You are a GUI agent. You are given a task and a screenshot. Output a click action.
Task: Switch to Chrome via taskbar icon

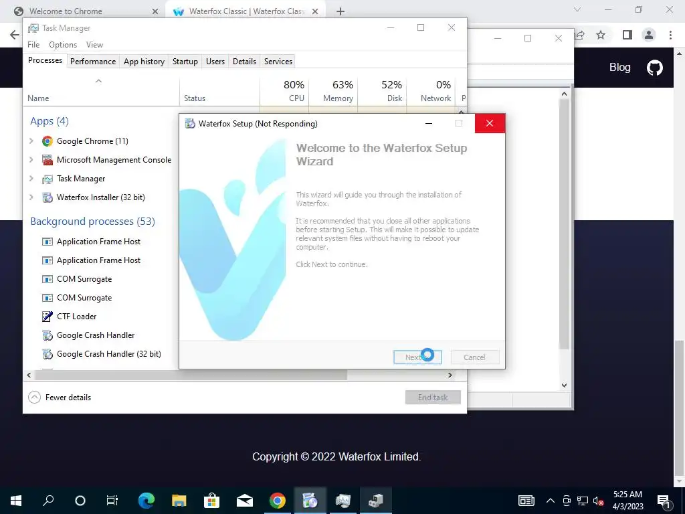click(x=278, y=501)
